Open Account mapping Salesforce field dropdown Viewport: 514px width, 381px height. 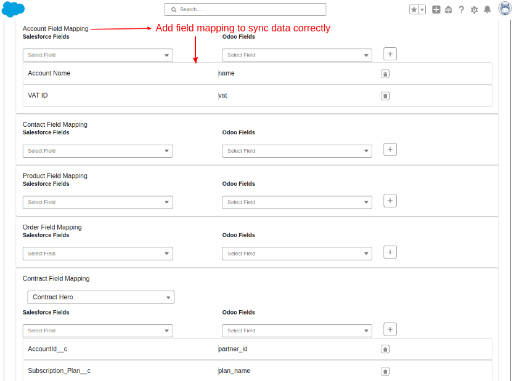tap(98, 55)
